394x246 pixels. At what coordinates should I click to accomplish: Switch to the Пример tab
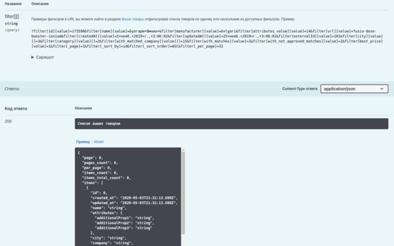[83, 142]
